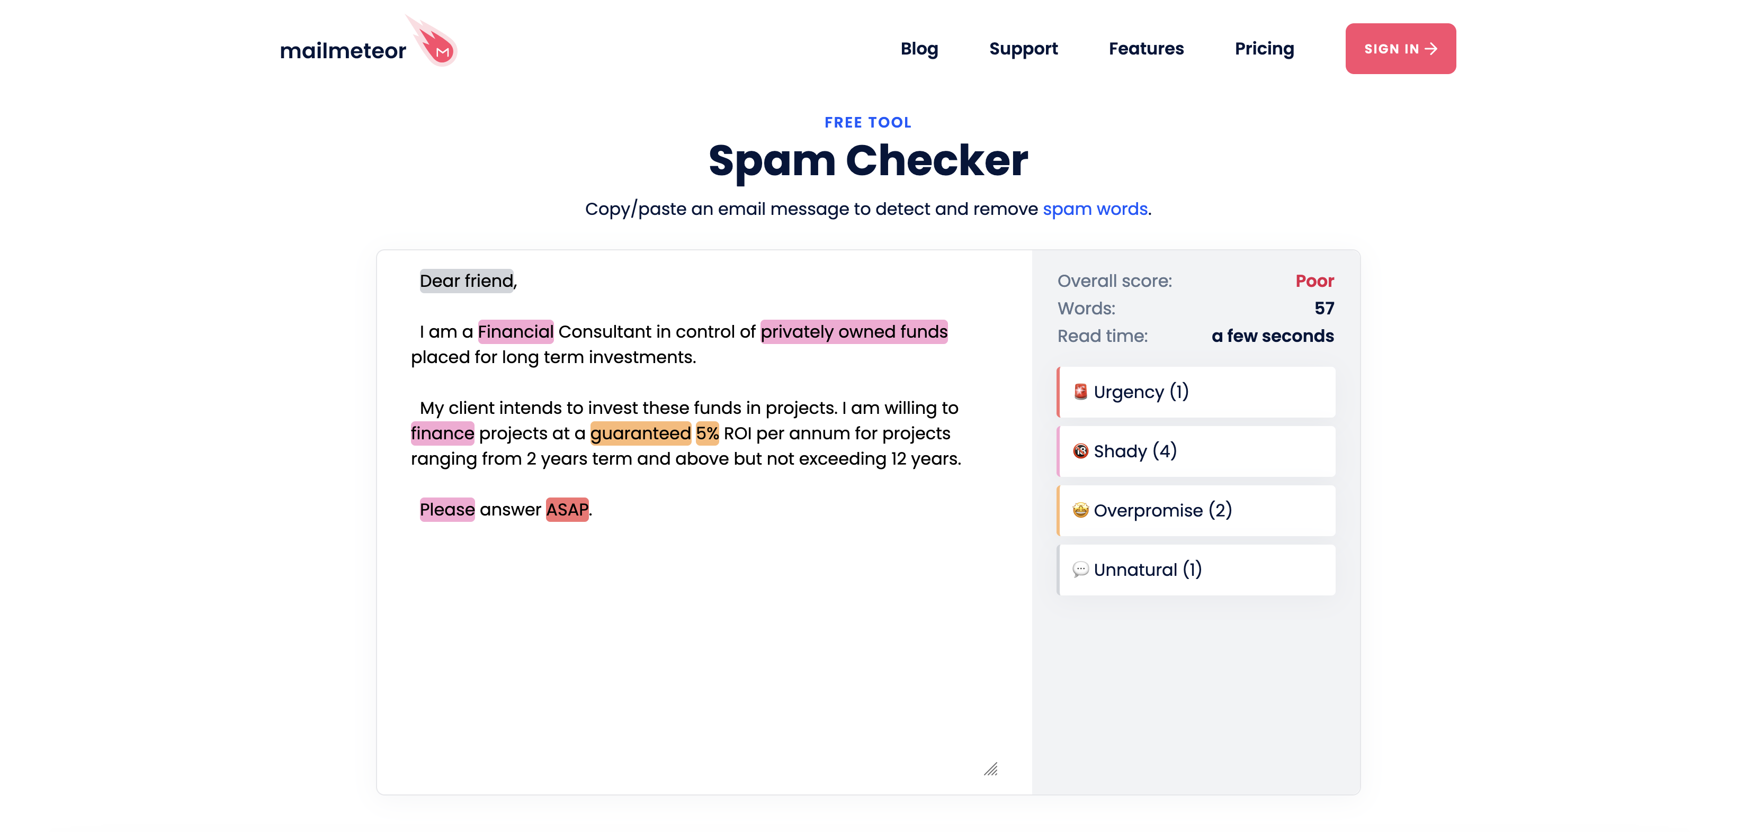The width and height of the screenshot is (1754, 832).
Task: Go to the Features page
Action: click(x=1146, y=49)
